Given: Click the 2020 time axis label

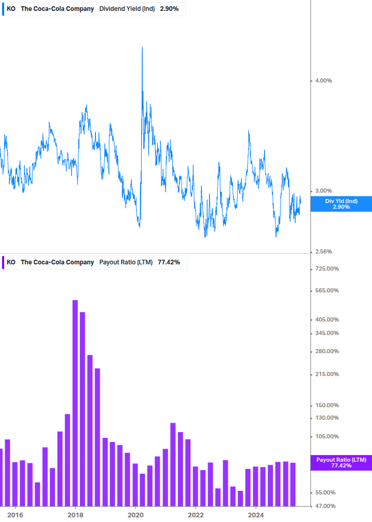Looking at the screenshot, I should coord(135,515).
